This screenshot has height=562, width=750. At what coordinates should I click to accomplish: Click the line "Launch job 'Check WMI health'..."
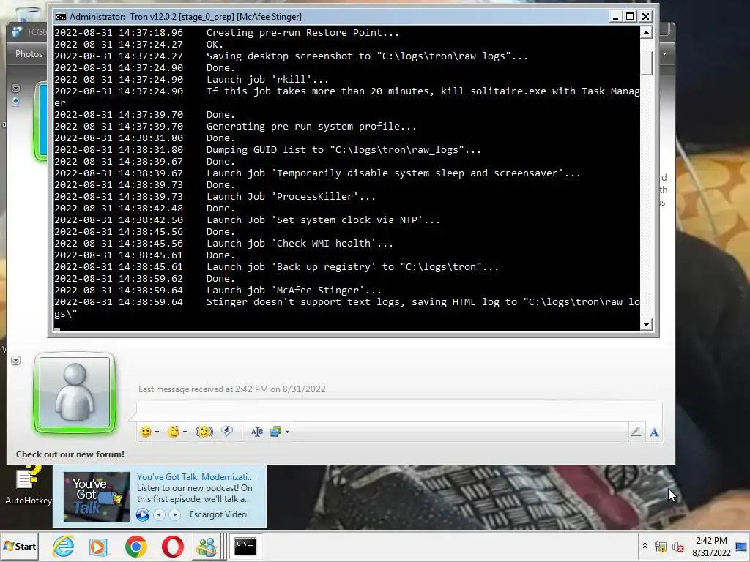click(x=300, y=243)
